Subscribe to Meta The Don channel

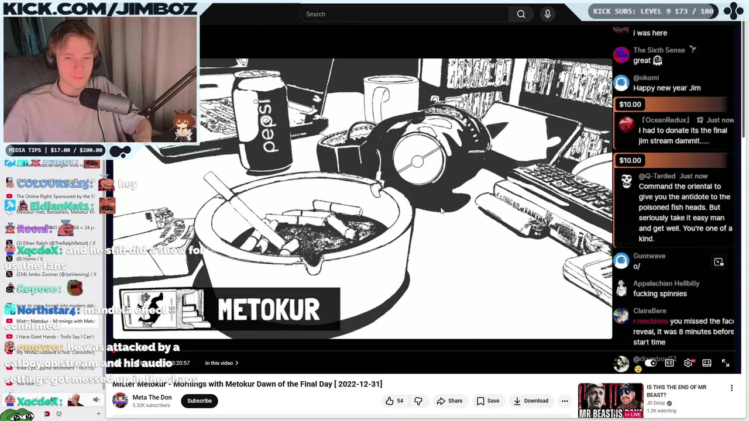(x=200, y=401)
